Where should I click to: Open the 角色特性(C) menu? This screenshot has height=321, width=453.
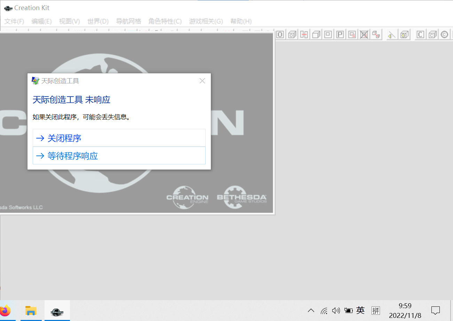(165, 21)
